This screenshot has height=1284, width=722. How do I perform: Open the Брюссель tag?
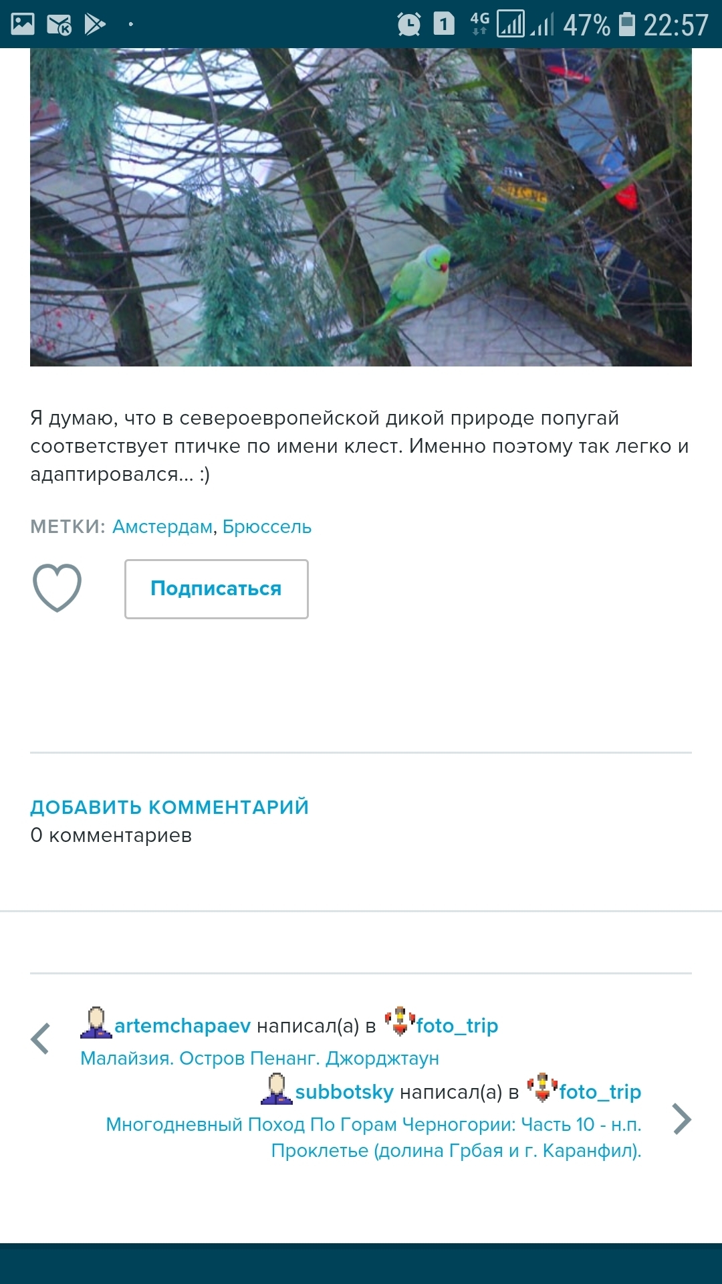(267, 527)
